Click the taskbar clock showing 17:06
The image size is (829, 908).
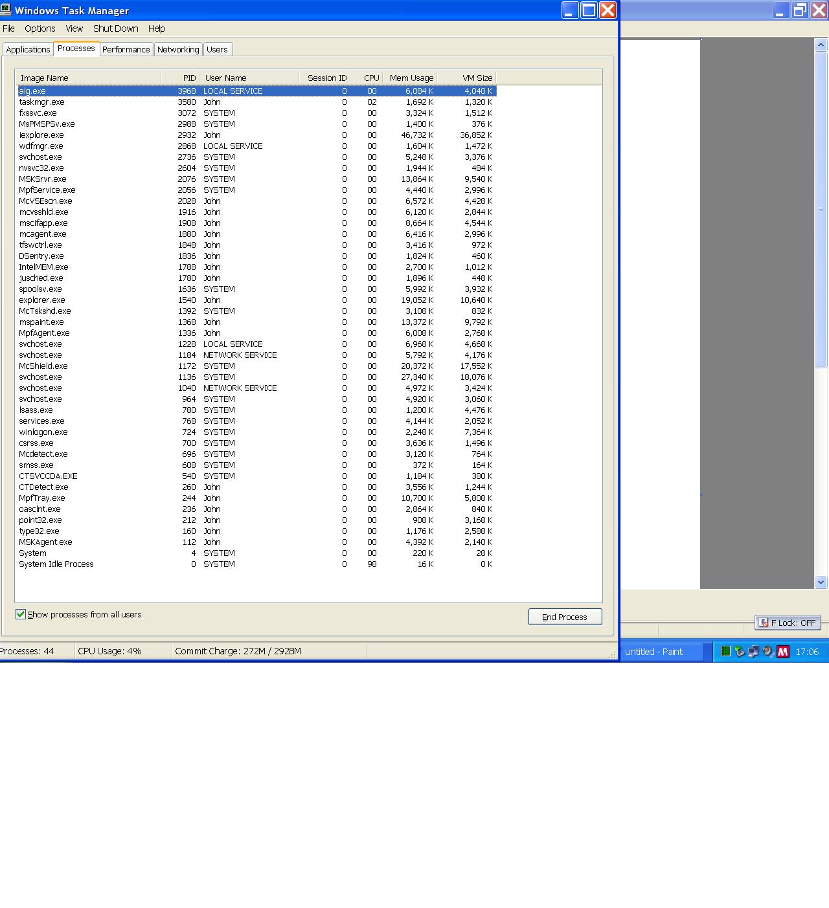pos(807,652)
